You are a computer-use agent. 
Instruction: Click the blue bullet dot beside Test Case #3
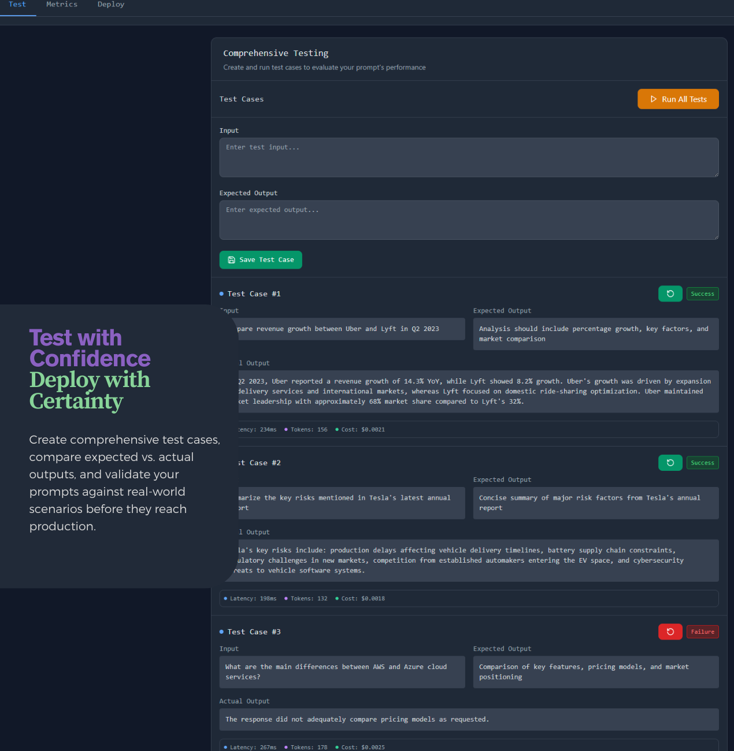[x=221, y=632]
